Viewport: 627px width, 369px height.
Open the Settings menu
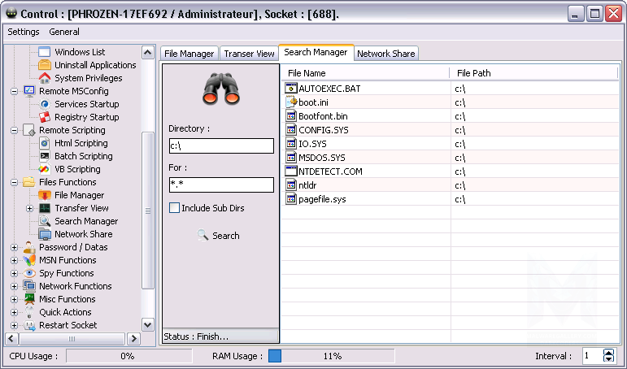[24, 32]
